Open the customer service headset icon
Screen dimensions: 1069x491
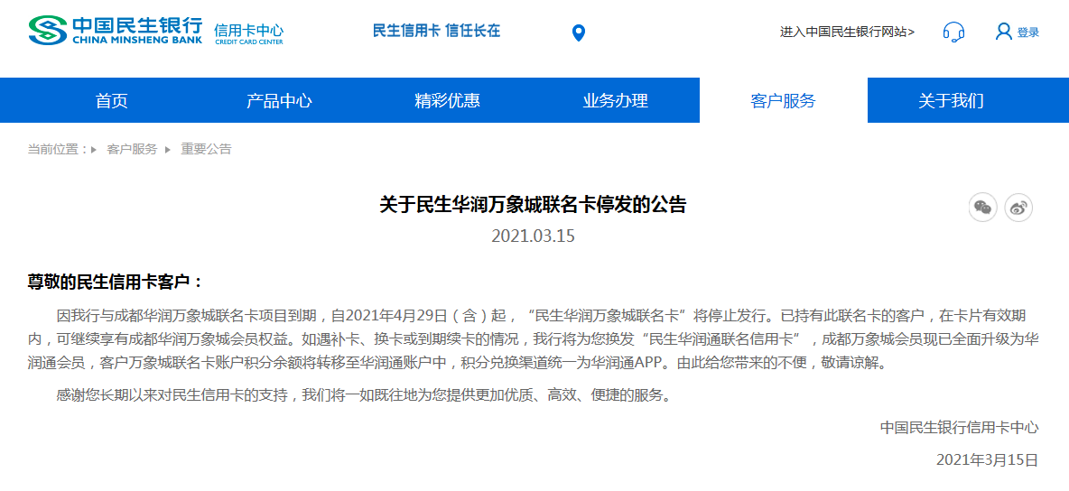953,32
